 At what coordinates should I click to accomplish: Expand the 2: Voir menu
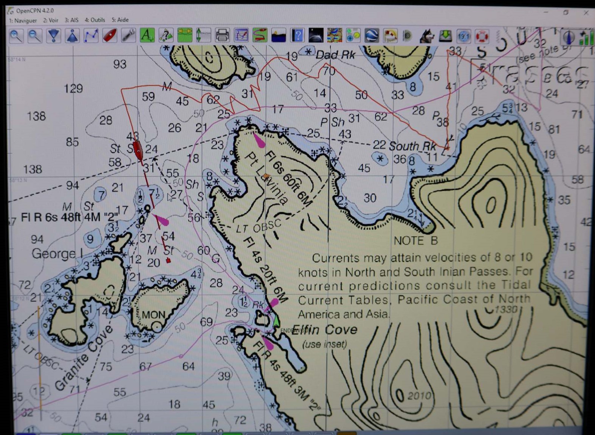point(51,20)
